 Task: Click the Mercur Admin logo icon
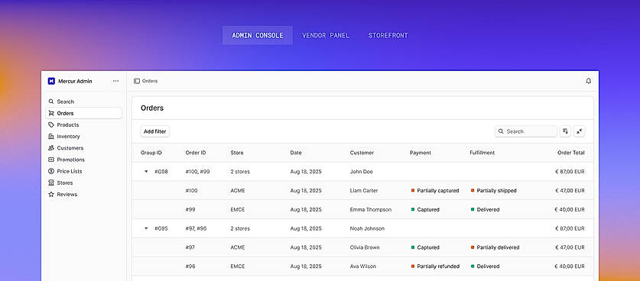[51, 81]
